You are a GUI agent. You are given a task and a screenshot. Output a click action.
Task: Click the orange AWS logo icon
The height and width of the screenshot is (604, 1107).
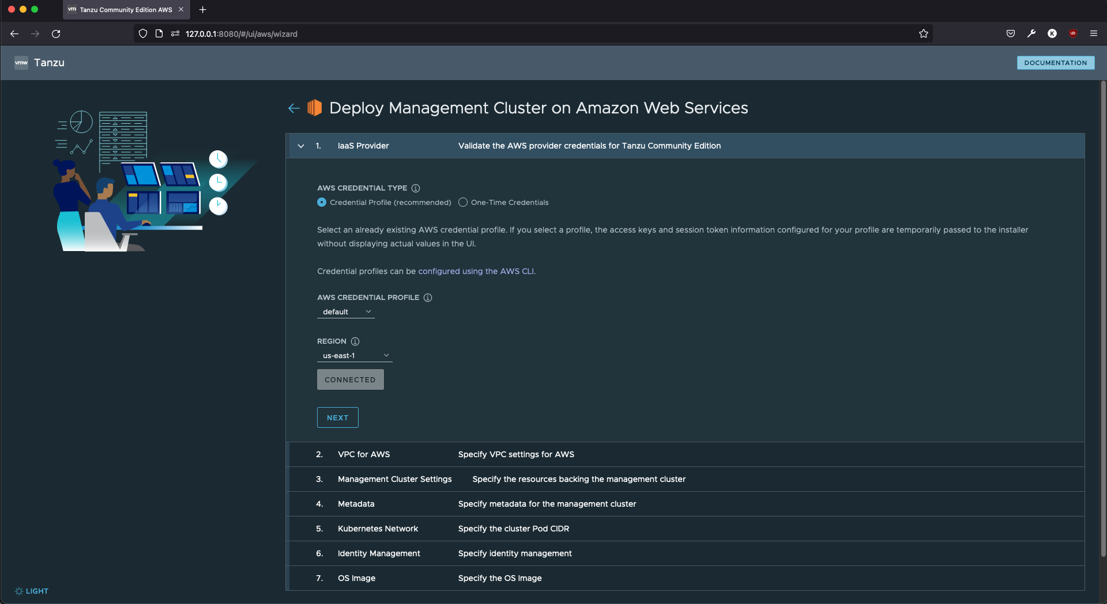pyautogui.click(x=314, y=108)
